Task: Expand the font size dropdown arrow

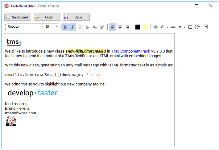Action: pos(56,26)
